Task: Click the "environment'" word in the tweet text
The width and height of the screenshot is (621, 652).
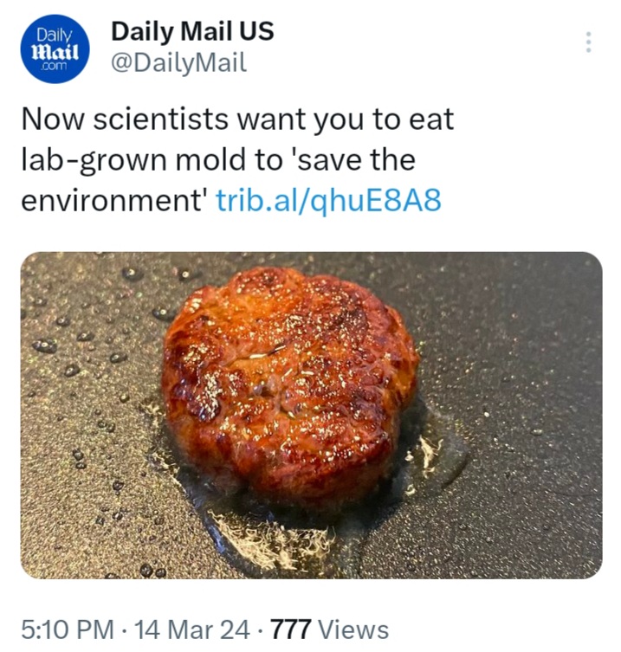Action: point(113,200)
